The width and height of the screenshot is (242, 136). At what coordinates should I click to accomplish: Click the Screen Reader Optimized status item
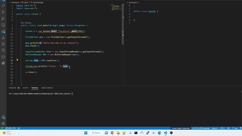tap(181, 128)
